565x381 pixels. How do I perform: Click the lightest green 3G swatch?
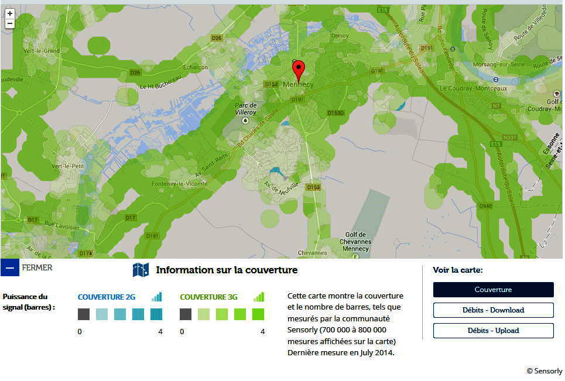pos(204,314)
